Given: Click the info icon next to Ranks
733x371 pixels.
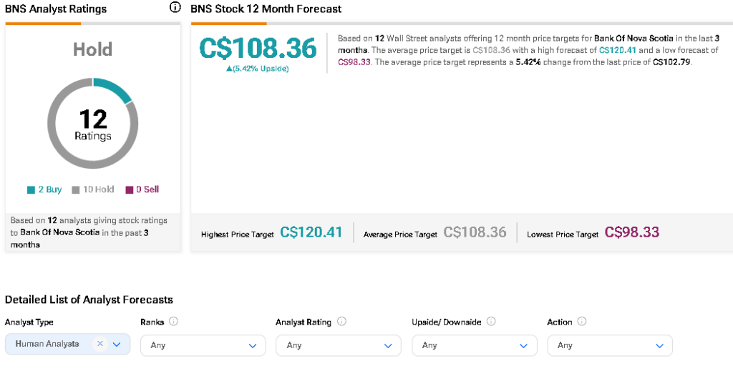Looking at the screenshot, I should click(x=174, y=322).
